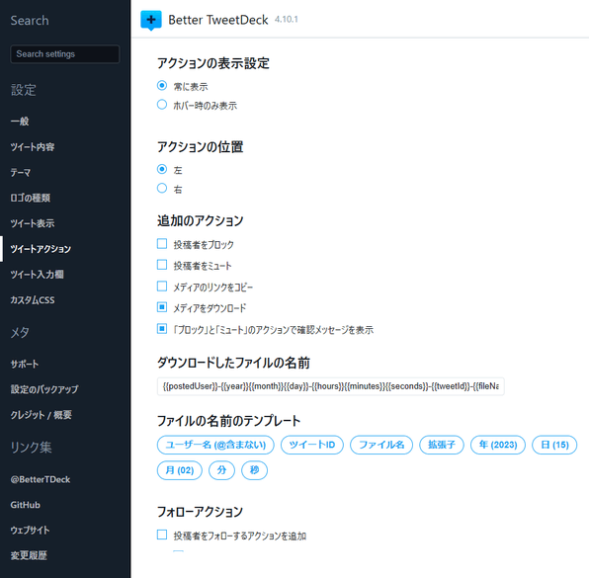Open the カスタムCSS section

[x=33, y=300]
